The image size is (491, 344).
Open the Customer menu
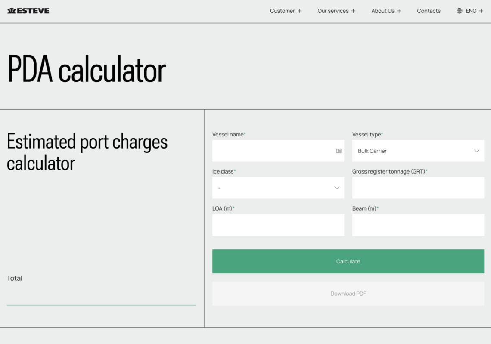click(x=283, y=11)
